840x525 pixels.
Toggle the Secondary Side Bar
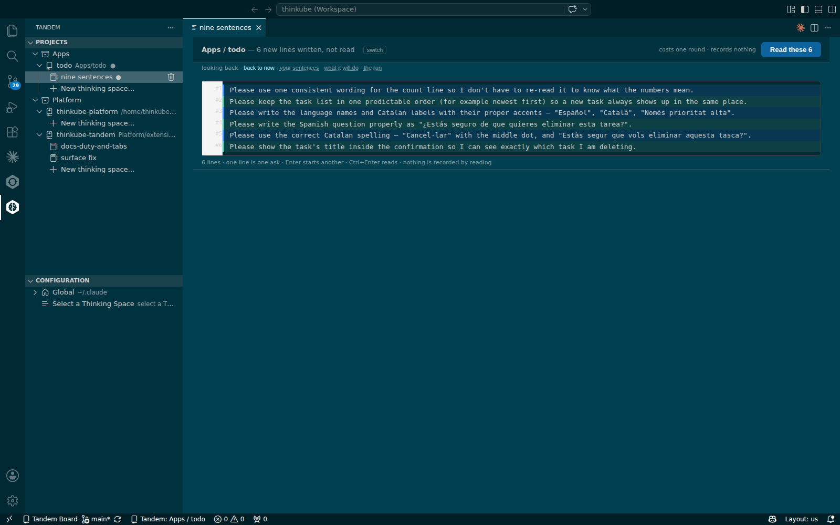coord(832,9)
